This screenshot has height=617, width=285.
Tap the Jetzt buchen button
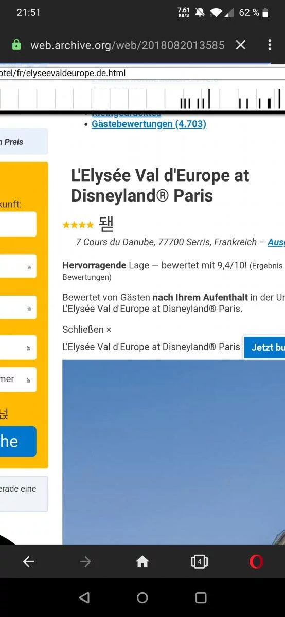[x=264, y=348]
